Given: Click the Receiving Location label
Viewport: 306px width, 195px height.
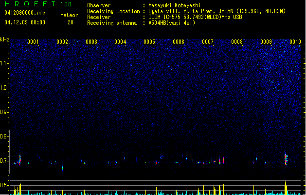Looking at the screenshot, I should (x=113, y=11).
